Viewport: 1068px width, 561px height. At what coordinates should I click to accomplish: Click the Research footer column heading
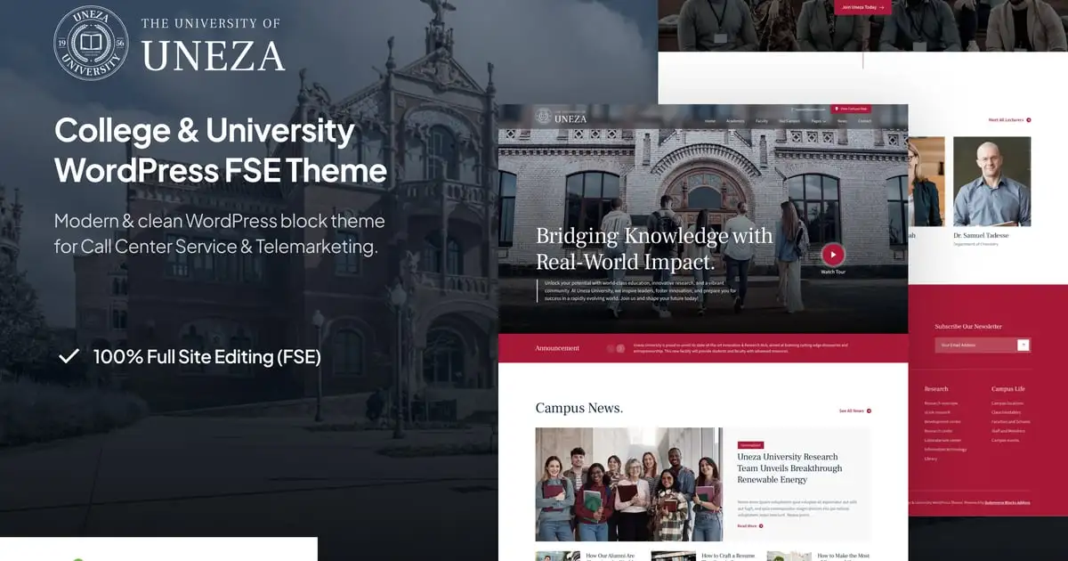pos(936,389)
